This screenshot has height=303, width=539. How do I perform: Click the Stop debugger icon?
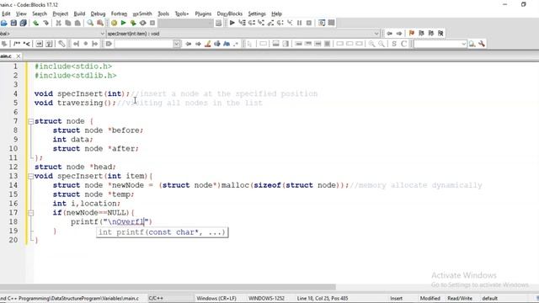pos(309,23)
